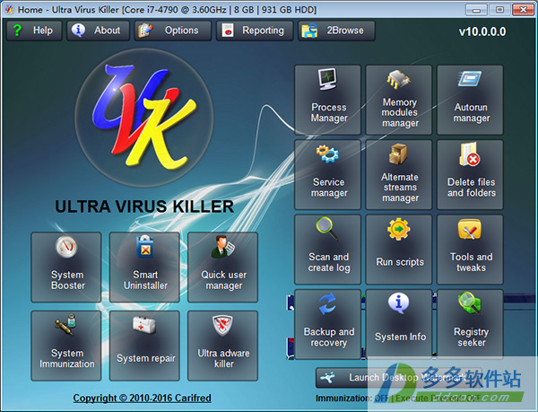Launch Autorun manager window icon
538x412 pixels.
click(470, 79)
